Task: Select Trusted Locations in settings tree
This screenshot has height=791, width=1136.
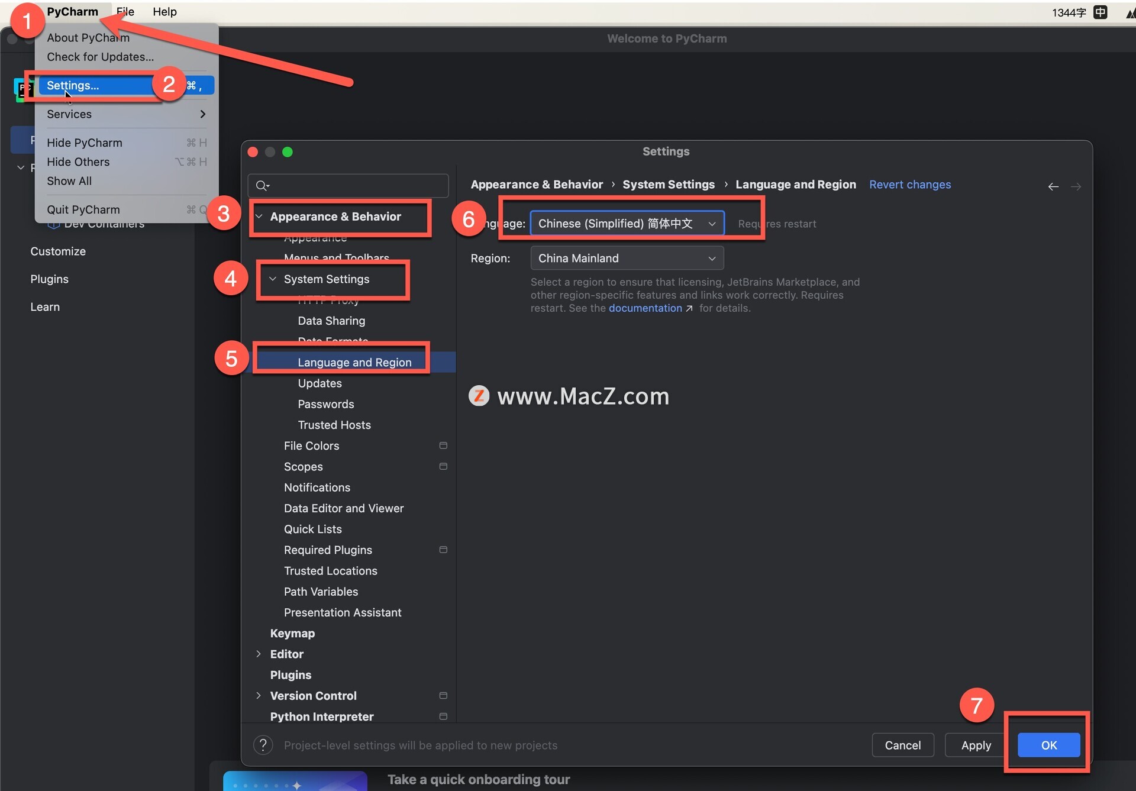Action: tap(331, 571)
